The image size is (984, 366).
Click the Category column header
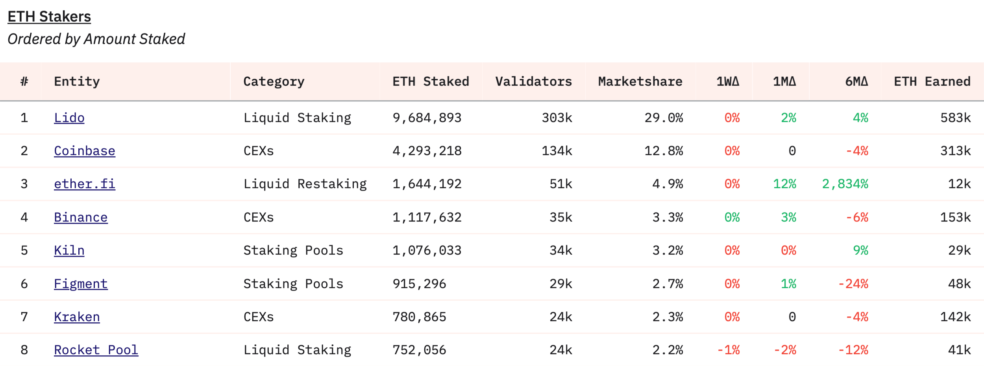pos(274,81)
